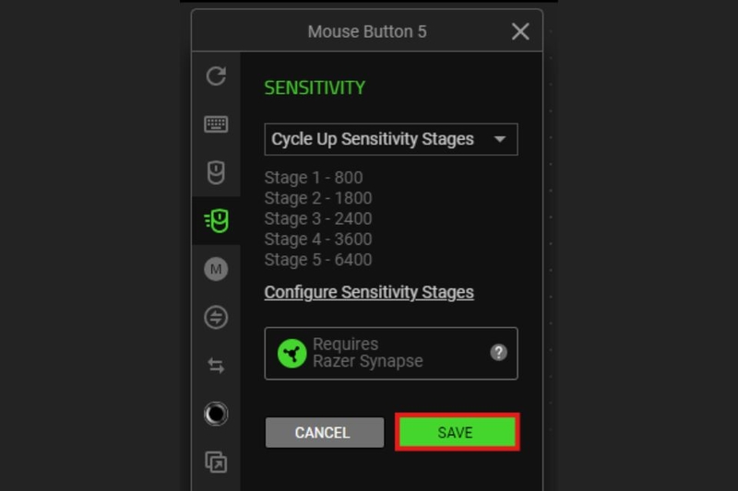Click the Stage 1 - 800 entry
Viewport: 738px width, 491px height.
pos(314,178)
